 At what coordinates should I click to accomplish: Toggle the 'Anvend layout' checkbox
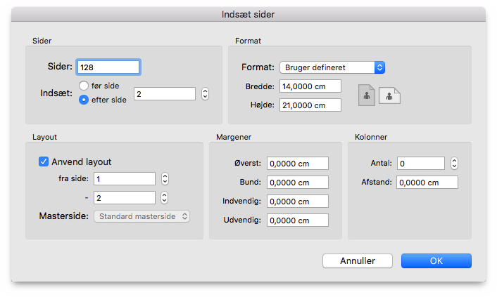click(44, 161)
